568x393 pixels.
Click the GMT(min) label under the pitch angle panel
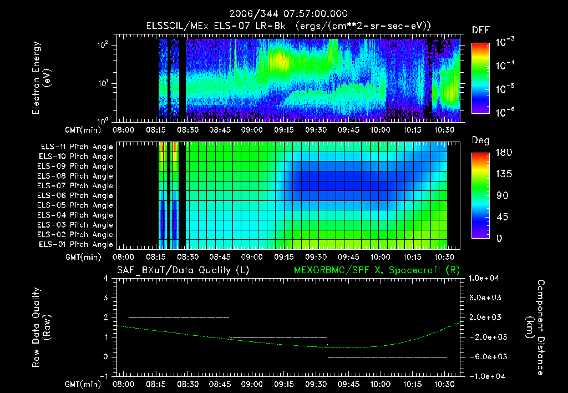[83, 257]
